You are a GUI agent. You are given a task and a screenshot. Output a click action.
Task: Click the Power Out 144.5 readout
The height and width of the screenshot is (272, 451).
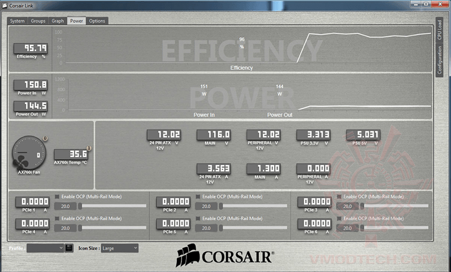[31, 106]
